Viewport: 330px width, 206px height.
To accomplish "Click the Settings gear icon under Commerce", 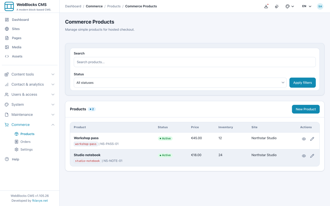I will click(x=16, y=149).
